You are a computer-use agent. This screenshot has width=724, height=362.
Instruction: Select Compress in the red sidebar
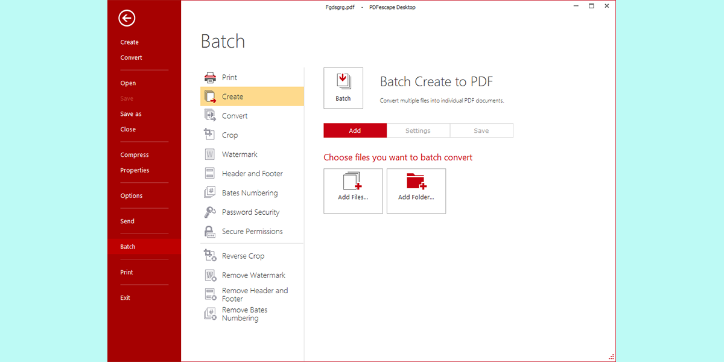point(135,155)
